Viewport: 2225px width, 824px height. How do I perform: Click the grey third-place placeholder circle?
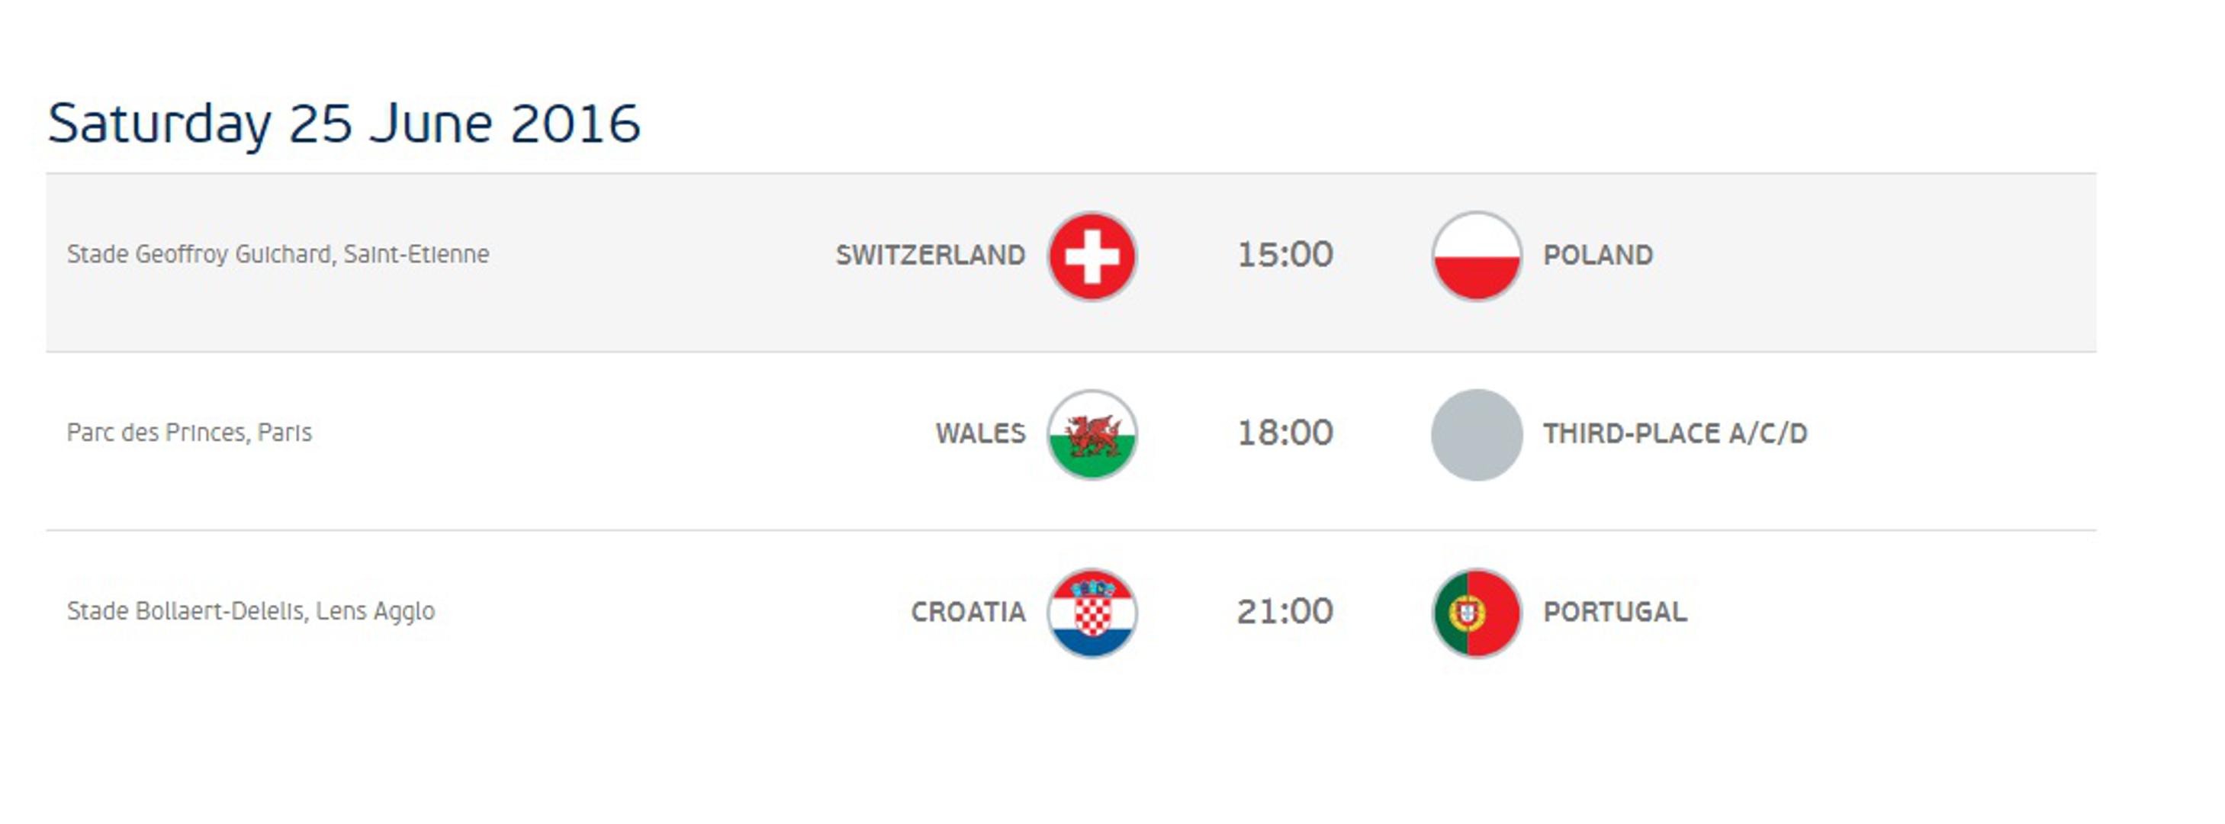1476,433
